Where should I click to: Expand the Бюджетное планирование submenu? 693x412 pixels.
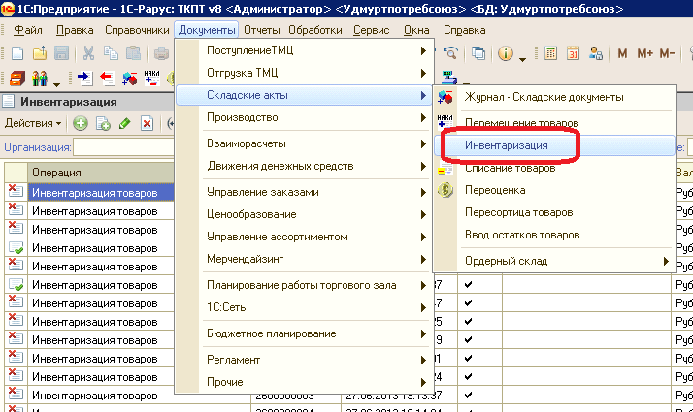pyautogui.click(x=304, y=333)
